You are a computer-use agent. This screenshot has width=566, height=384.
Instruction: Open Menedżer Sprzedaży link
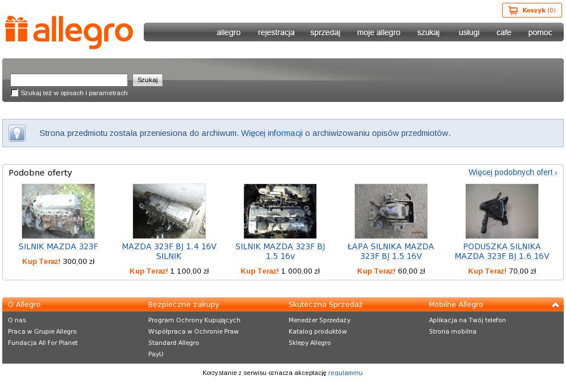click(x=319, y=320)
